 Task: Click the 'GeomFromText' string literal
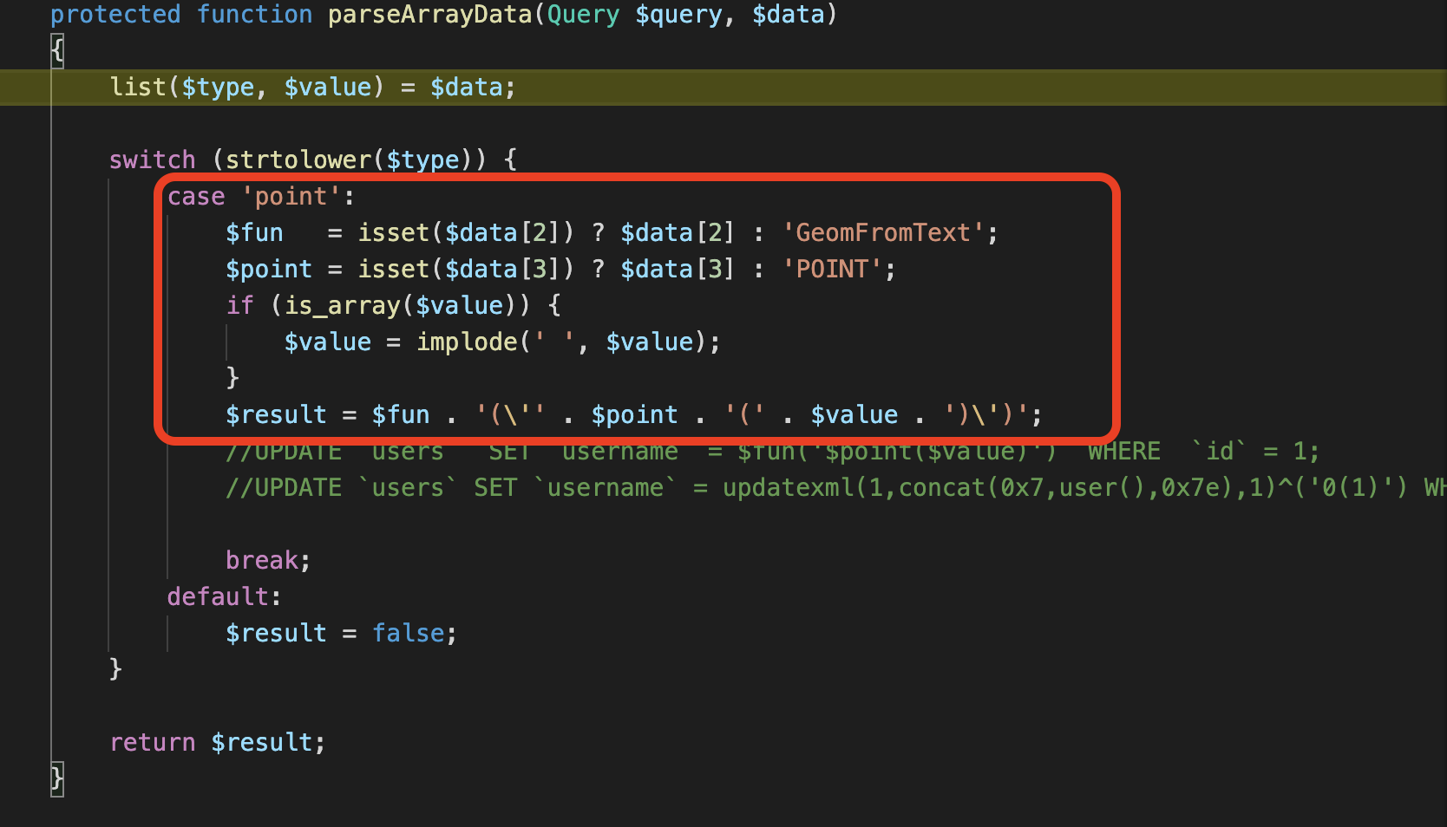click(883, 232)
